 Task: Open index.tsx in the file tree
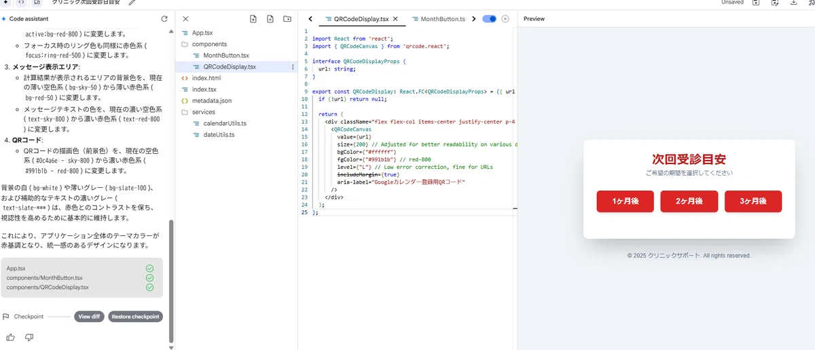point(204,90)
